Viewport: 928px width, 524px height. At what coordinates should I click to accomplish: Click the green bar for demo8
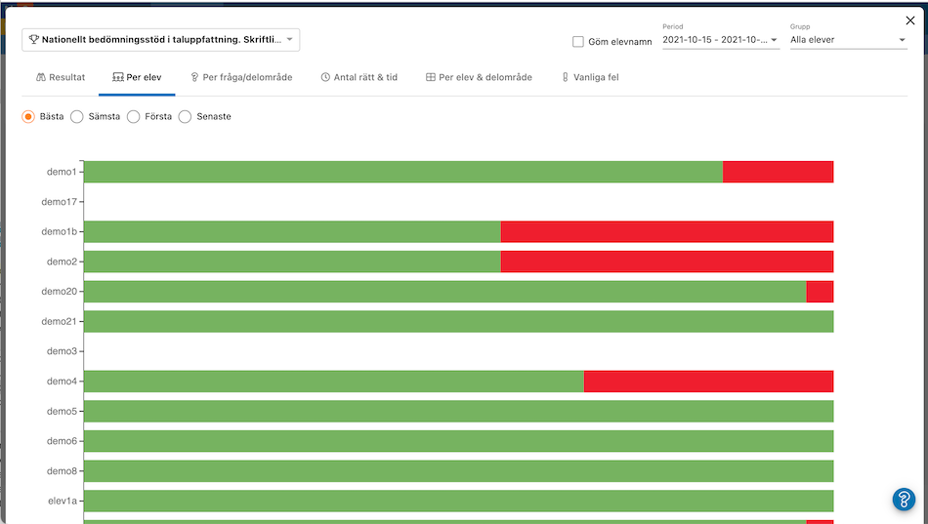click(459, 470)
